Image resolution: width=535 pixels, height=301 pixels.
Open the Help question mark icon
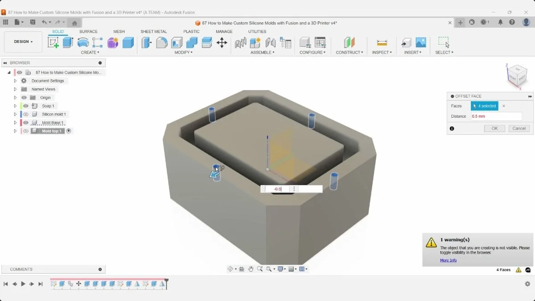pyautogui.click(x=512, y=22)
